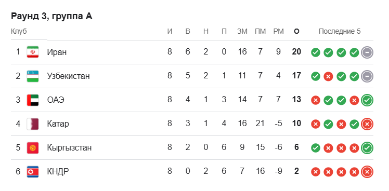Click ОАЭ's latest match win icon
This screenshot has width=389, height=191.
[367, 100]
